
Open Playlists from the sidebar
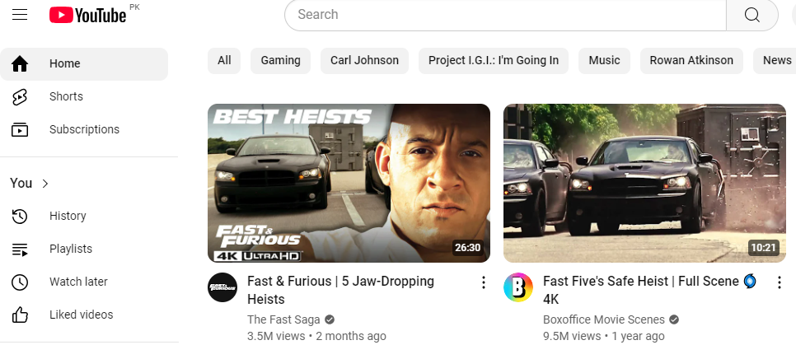point(84,249)
